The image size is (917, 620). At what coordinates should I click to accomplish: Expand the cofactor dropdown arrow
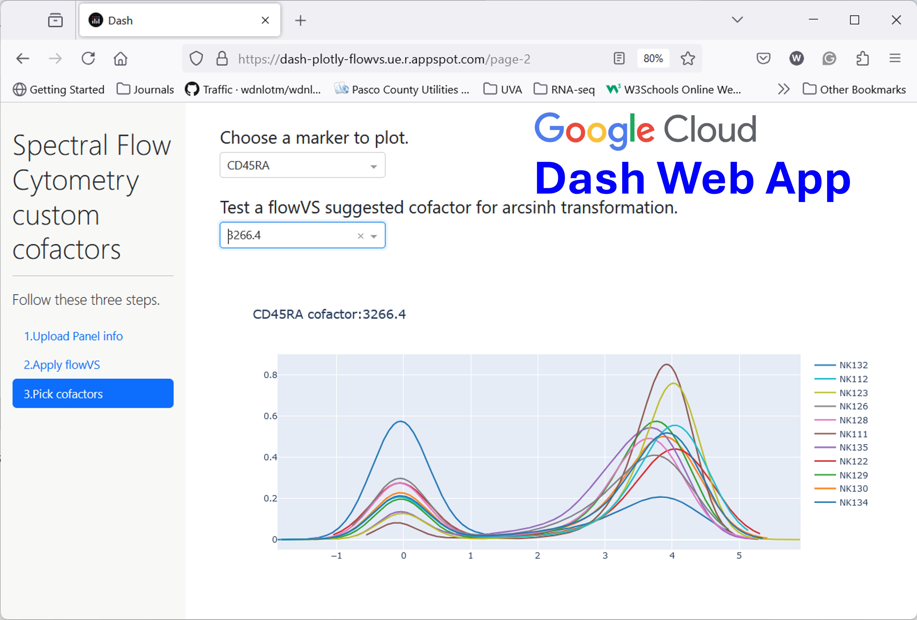(x=374, y=236)
